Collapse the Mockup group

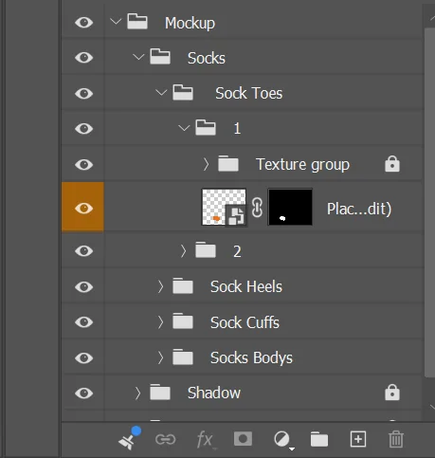(x=116, y=22)
